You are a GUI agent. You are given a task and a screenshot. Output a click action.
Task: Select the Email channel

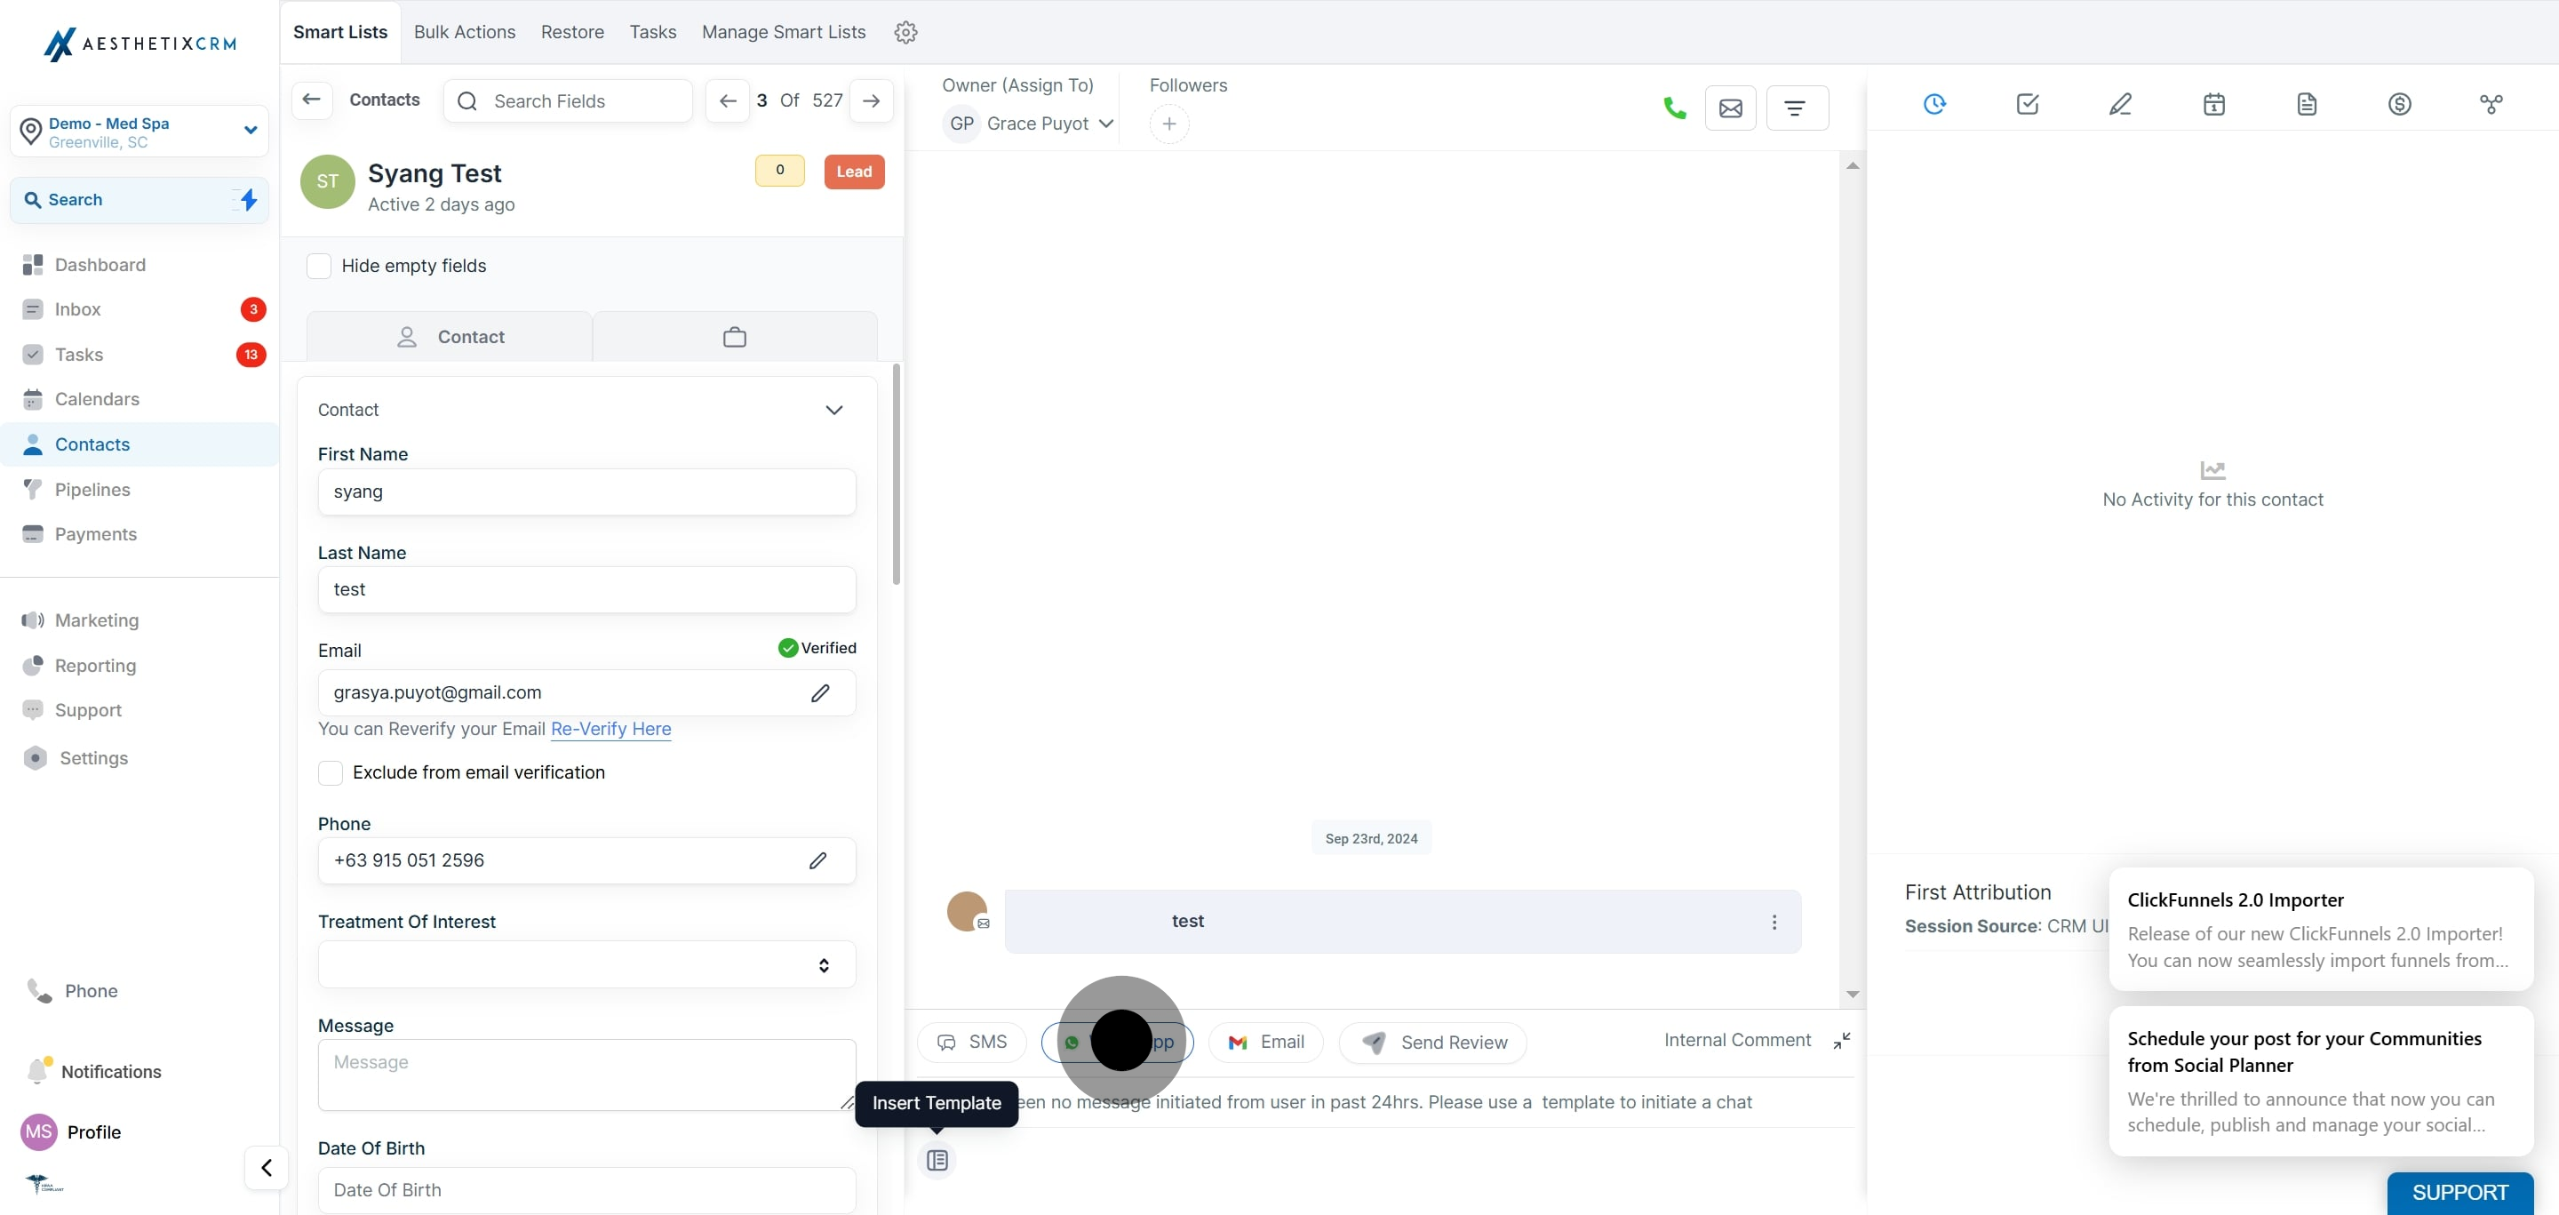click(1265, 1043)
